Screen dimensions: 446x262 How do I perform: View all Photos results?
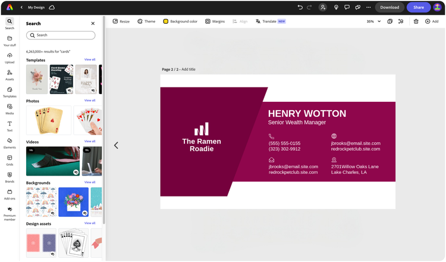pyautogui.click(x=90, y=100)
